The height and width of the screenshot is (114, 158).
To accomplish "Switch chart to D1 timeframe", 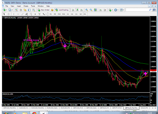I will tap(76, 14).
